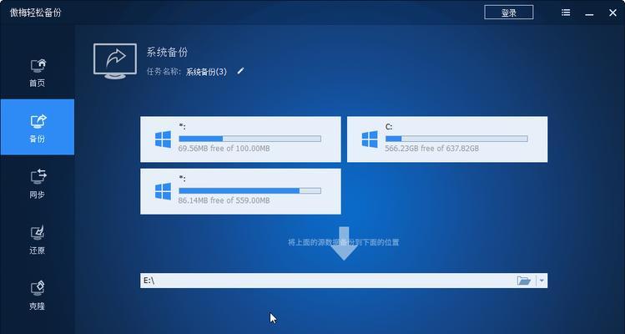
Task: Browse destination using the folder icon
Action: (x=524, y=281)
